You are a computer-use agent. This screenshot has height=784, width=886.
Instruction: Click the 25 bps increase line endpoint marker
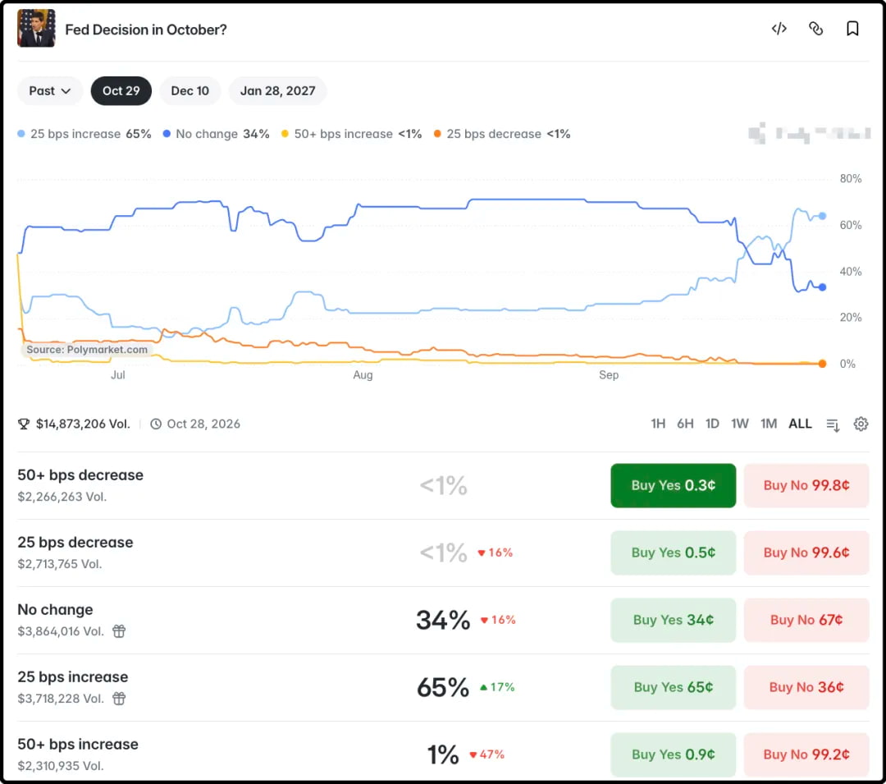(822, 216)
